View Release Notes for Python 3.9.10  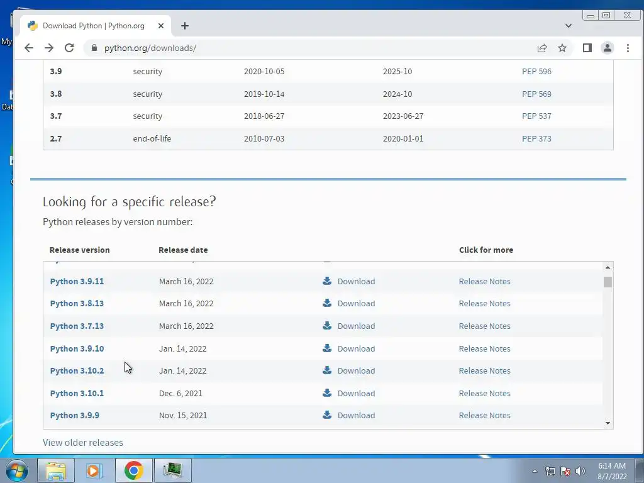point(485,348)
